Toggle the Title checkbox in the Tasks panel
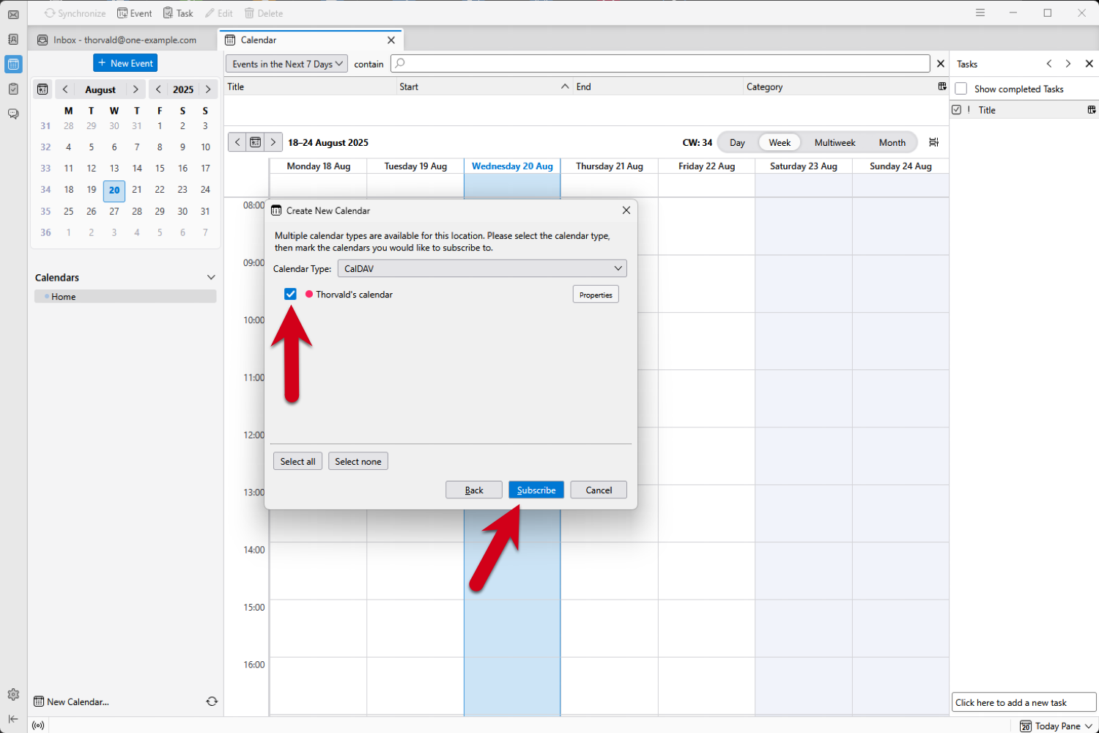1099x733 pixels. tap(958, 109)
